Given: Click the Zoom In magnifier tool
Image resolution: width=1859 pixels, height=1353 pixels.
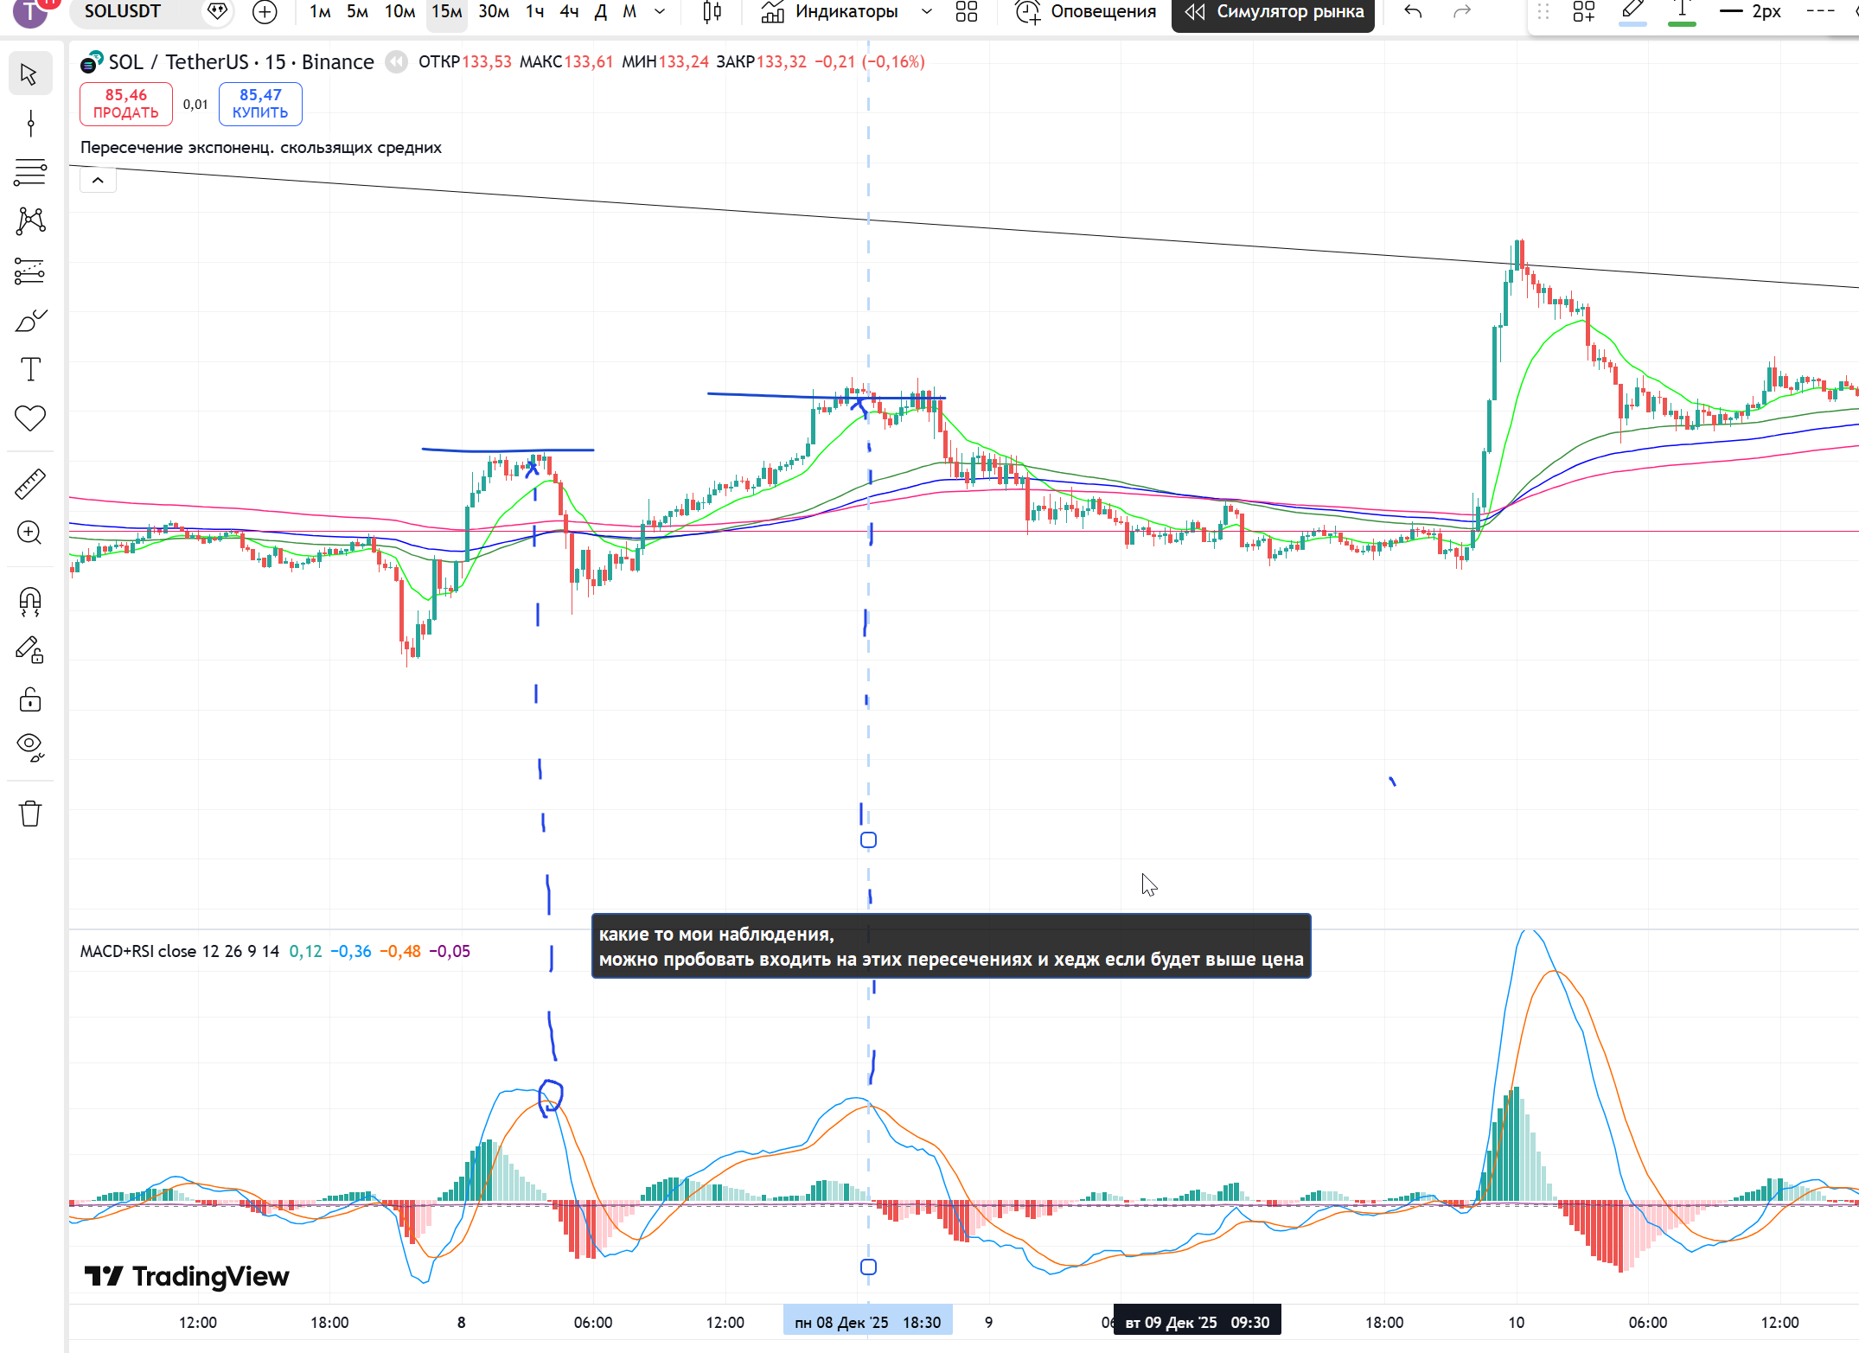Looking at the screenshot, I should [30, 533].
